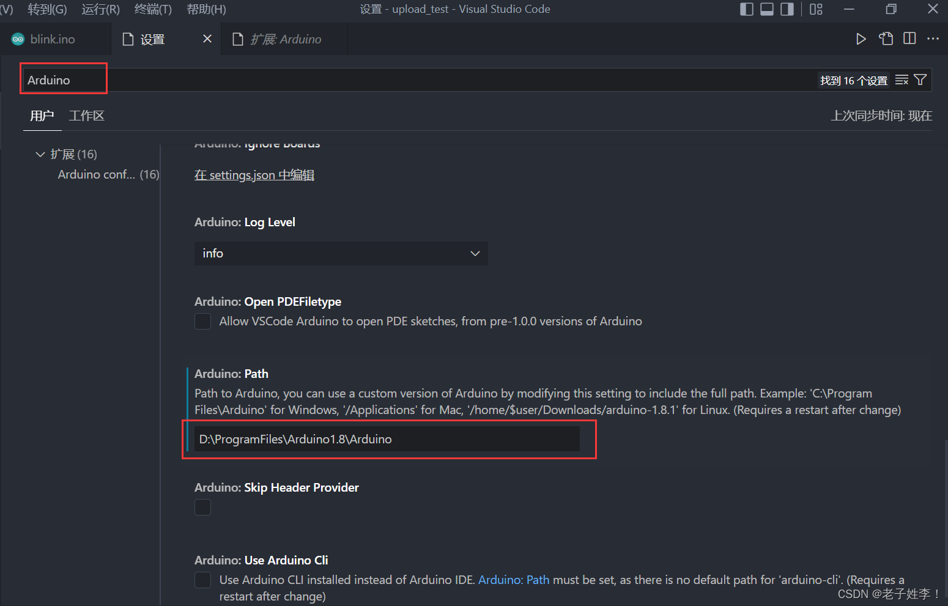Screen dimensions: 948x606
Task: Minimize the Visual Studio Code window
Action: point(849,9)
